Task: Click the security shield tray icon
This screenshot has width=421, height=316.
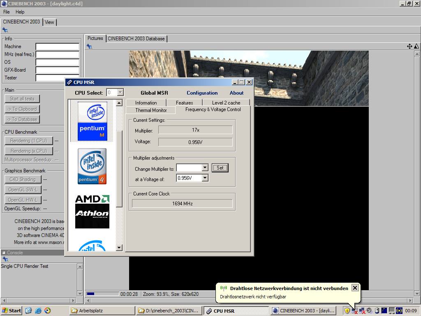Action: click(x=347, y=311)
